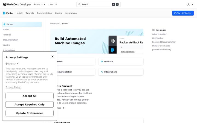Viewport: 197px width, 123px height.
Task: Open Guides in top navigation
Action: click(58, 13)
